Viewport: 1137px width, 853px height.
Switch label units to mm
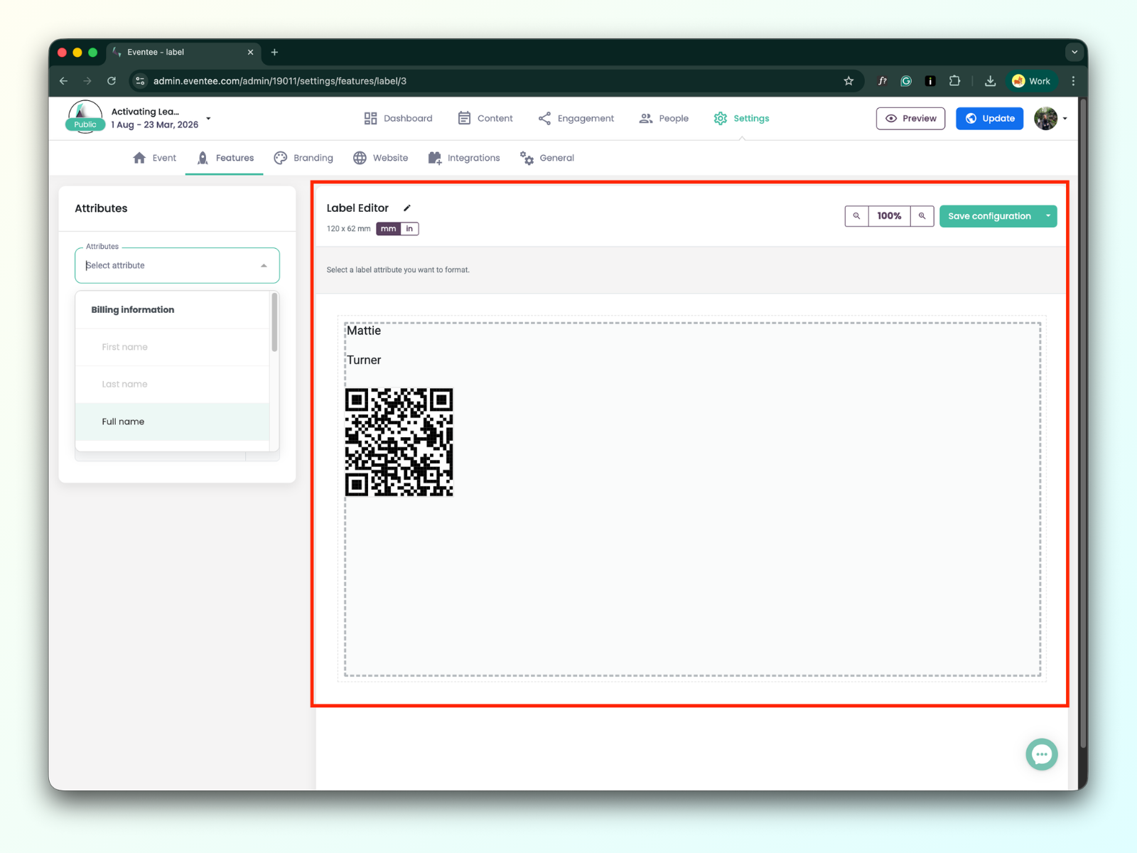point(388,229)
